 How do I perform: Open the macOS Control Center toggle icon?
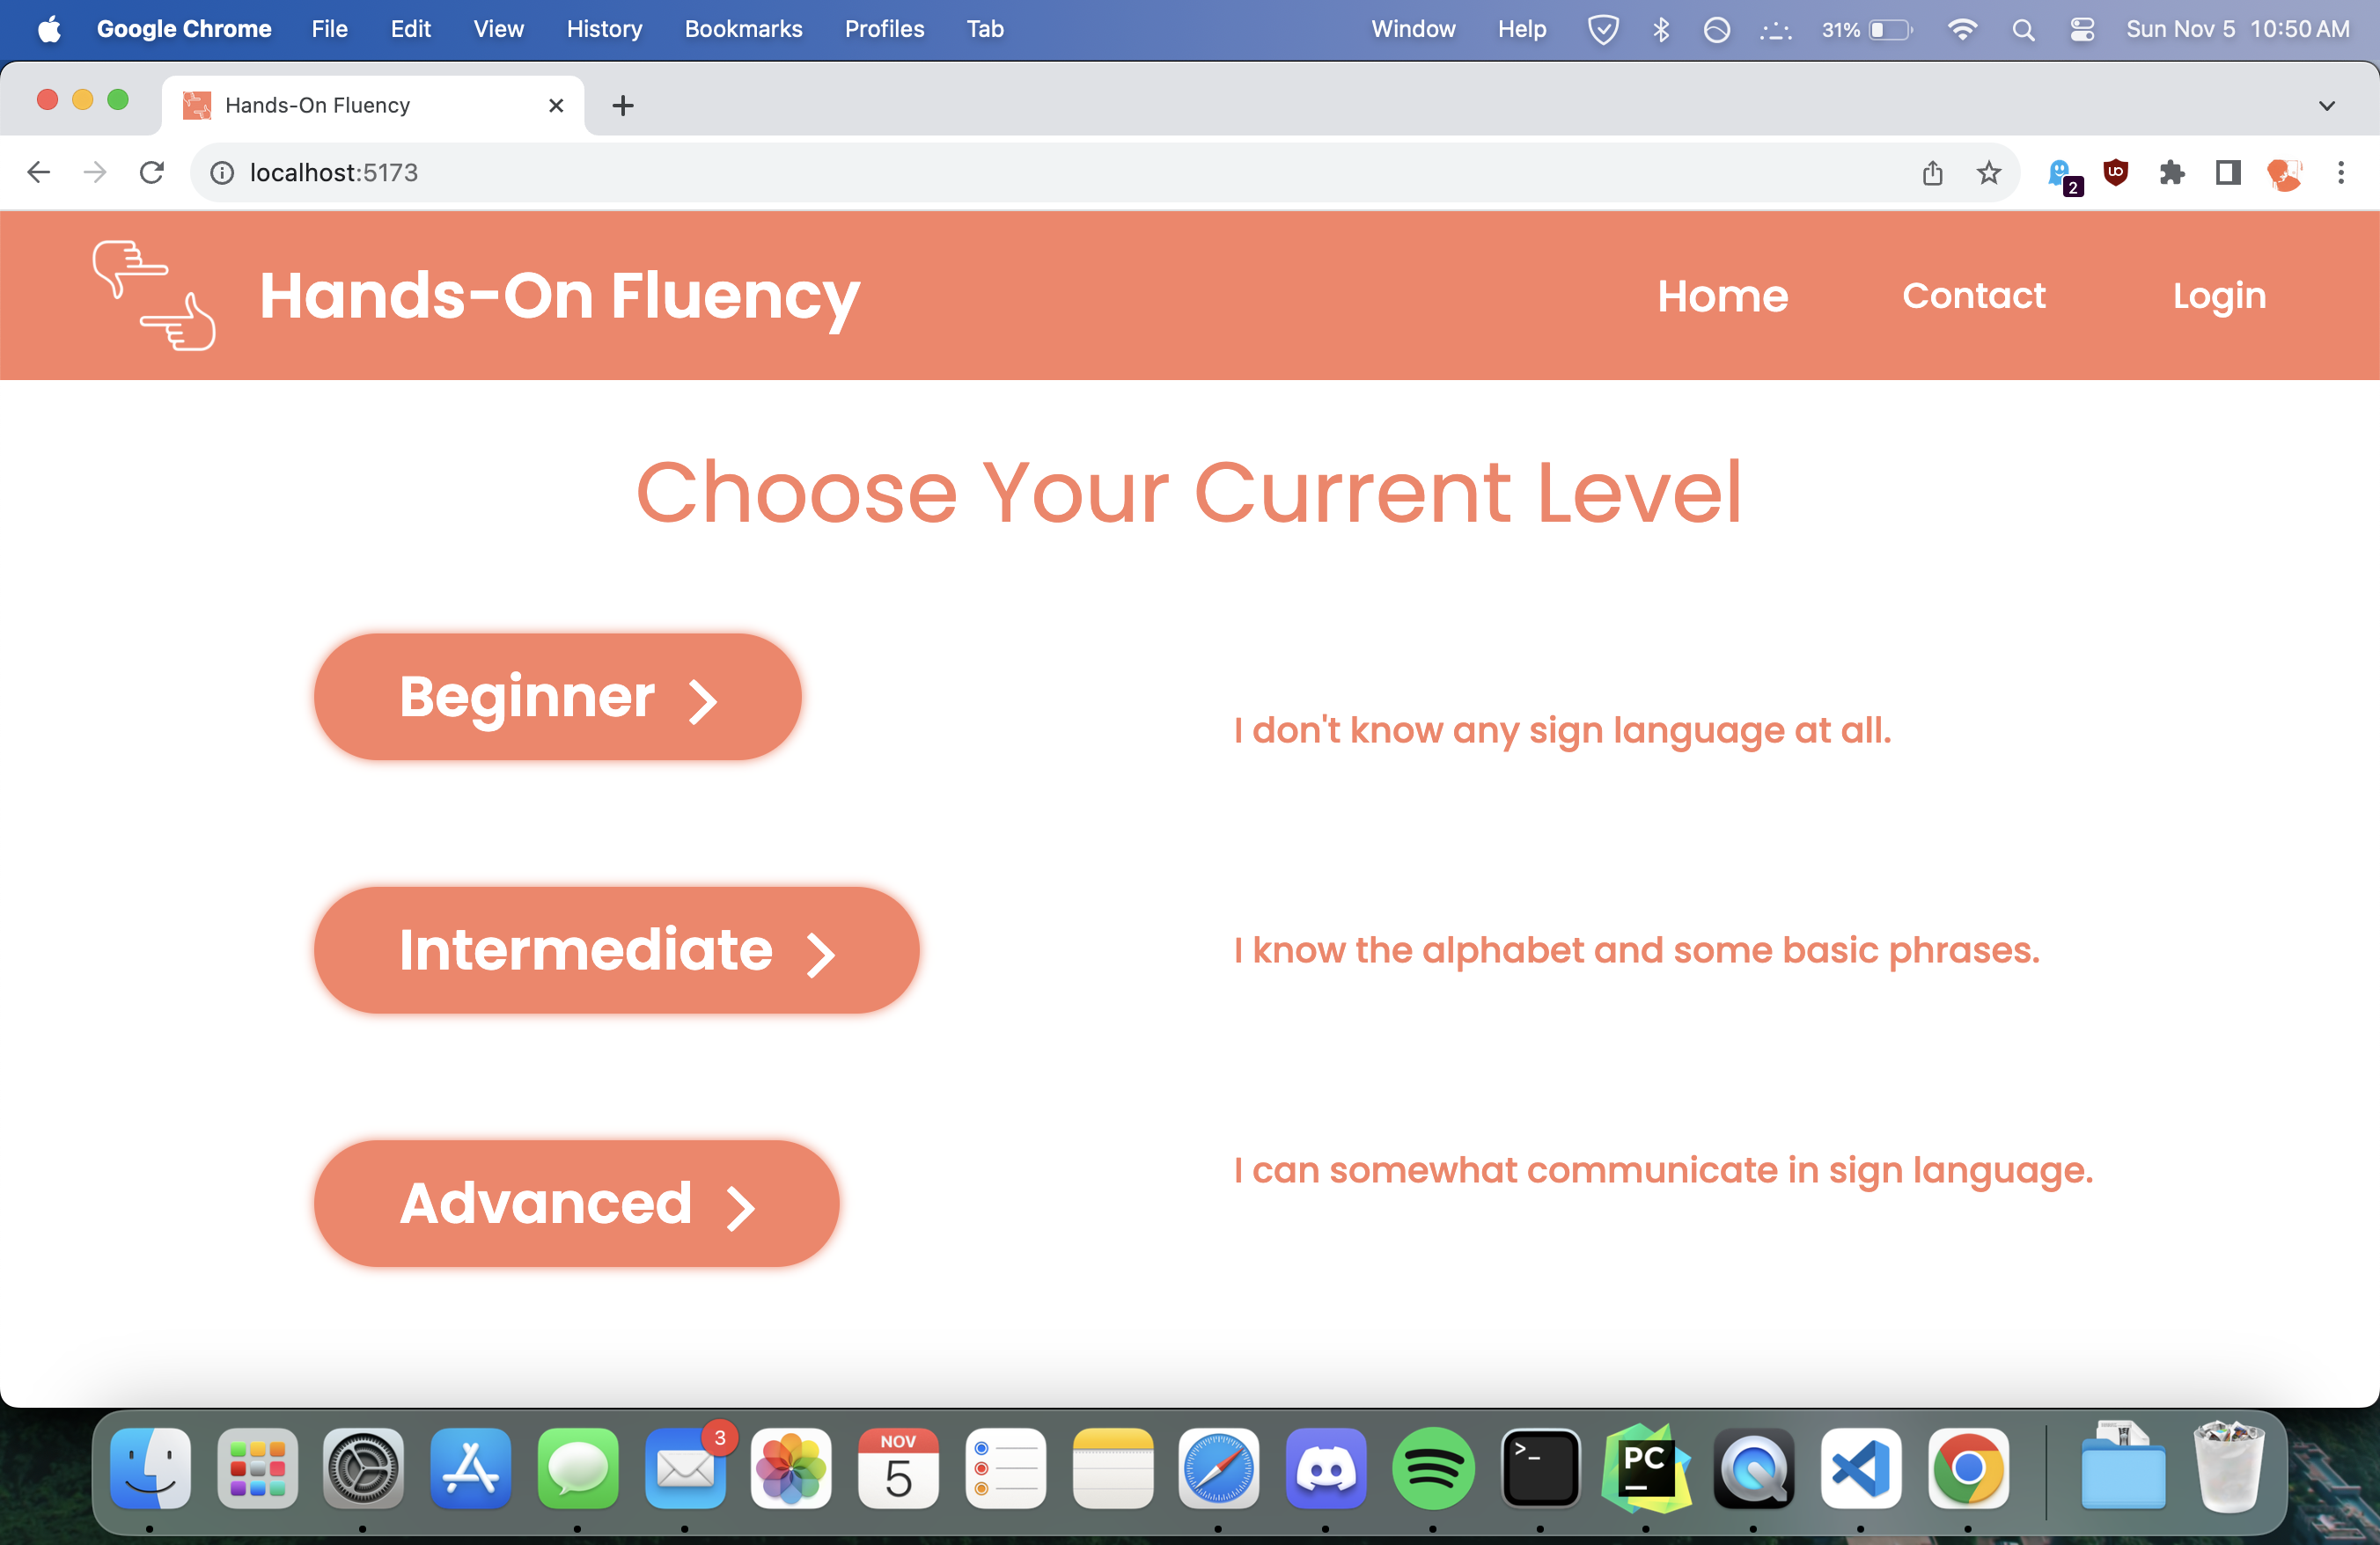point(2082,29)
